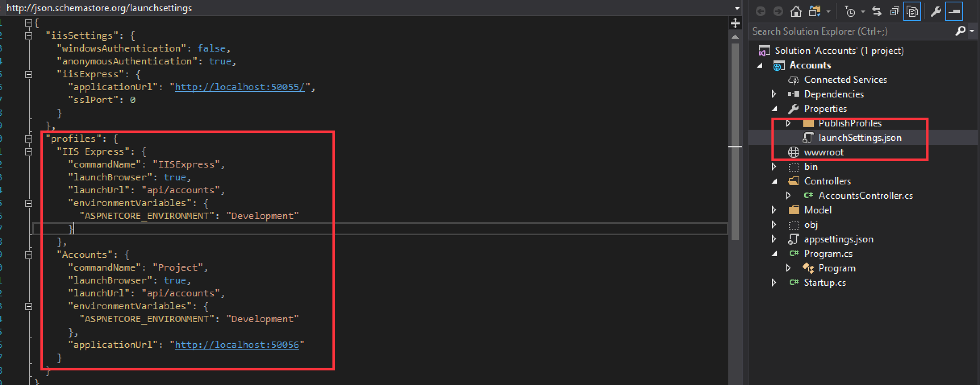Follow the http://localhost:50055/ link
The height and width of the screenshot is (385, 980).
pyautogui.click(x=240, y=87)
